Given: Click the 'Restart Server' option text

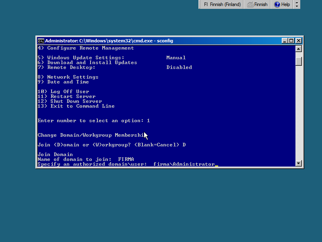Looking at the screenshot, I should (73, 96).
